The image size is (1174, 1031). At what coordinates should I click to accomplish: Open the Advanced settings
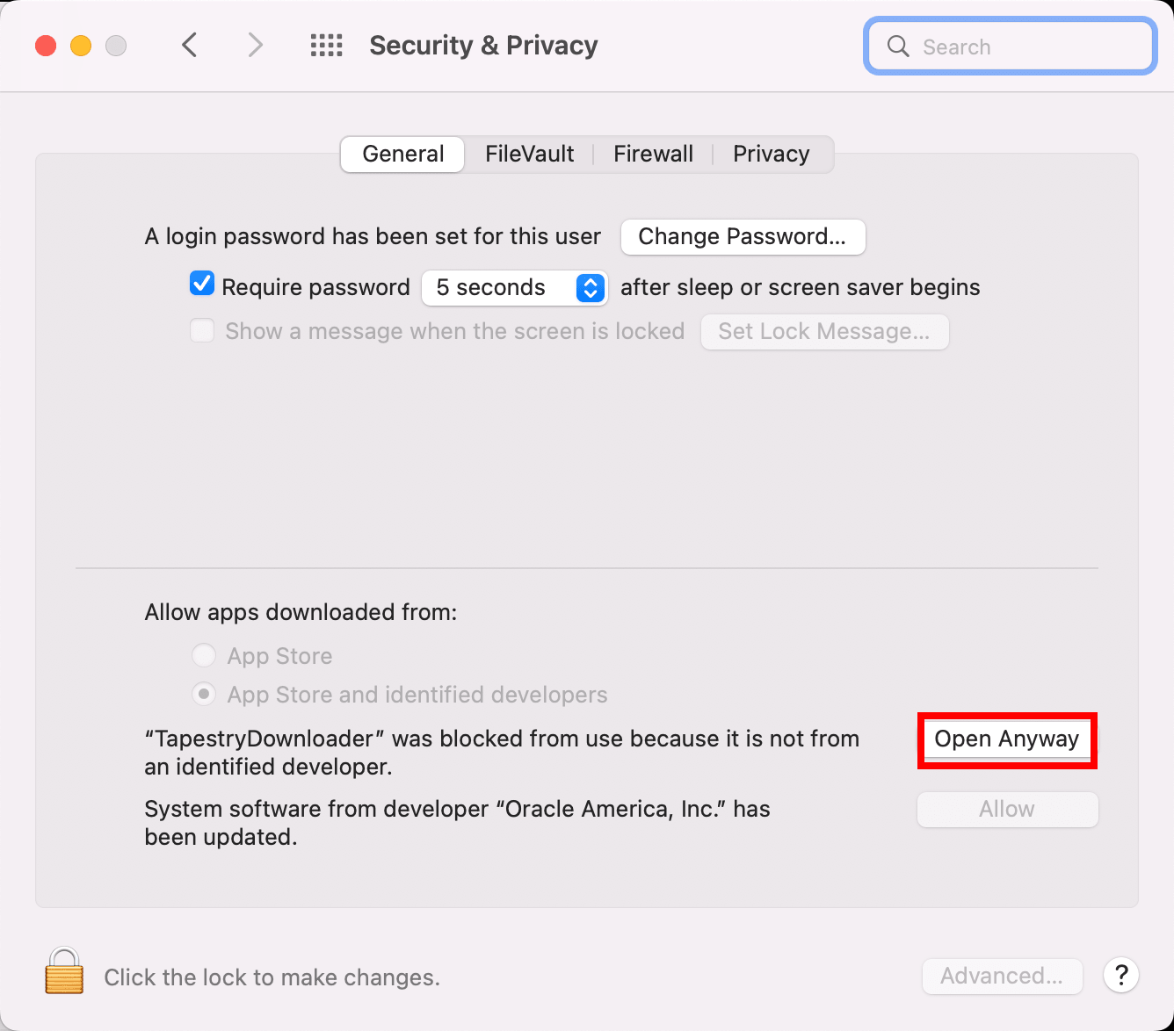1002,976
